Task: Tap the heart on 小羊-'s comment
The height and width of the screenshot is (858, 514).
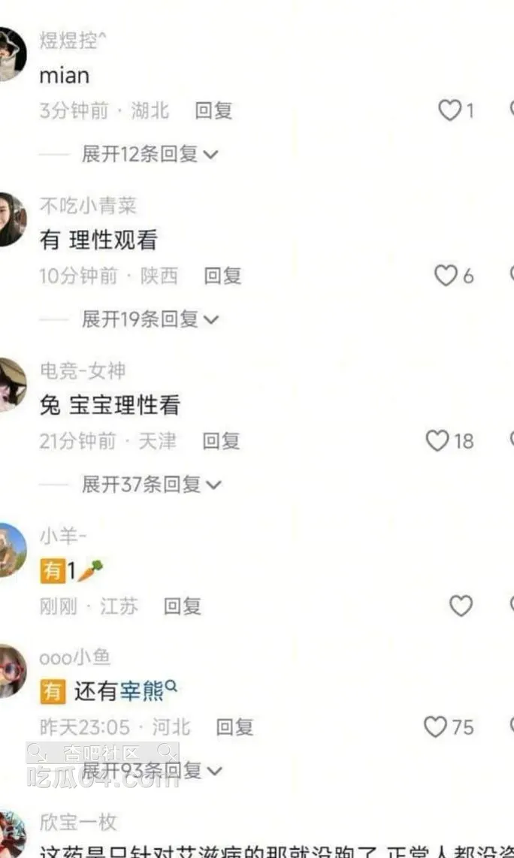Action: tap(461, 606)
